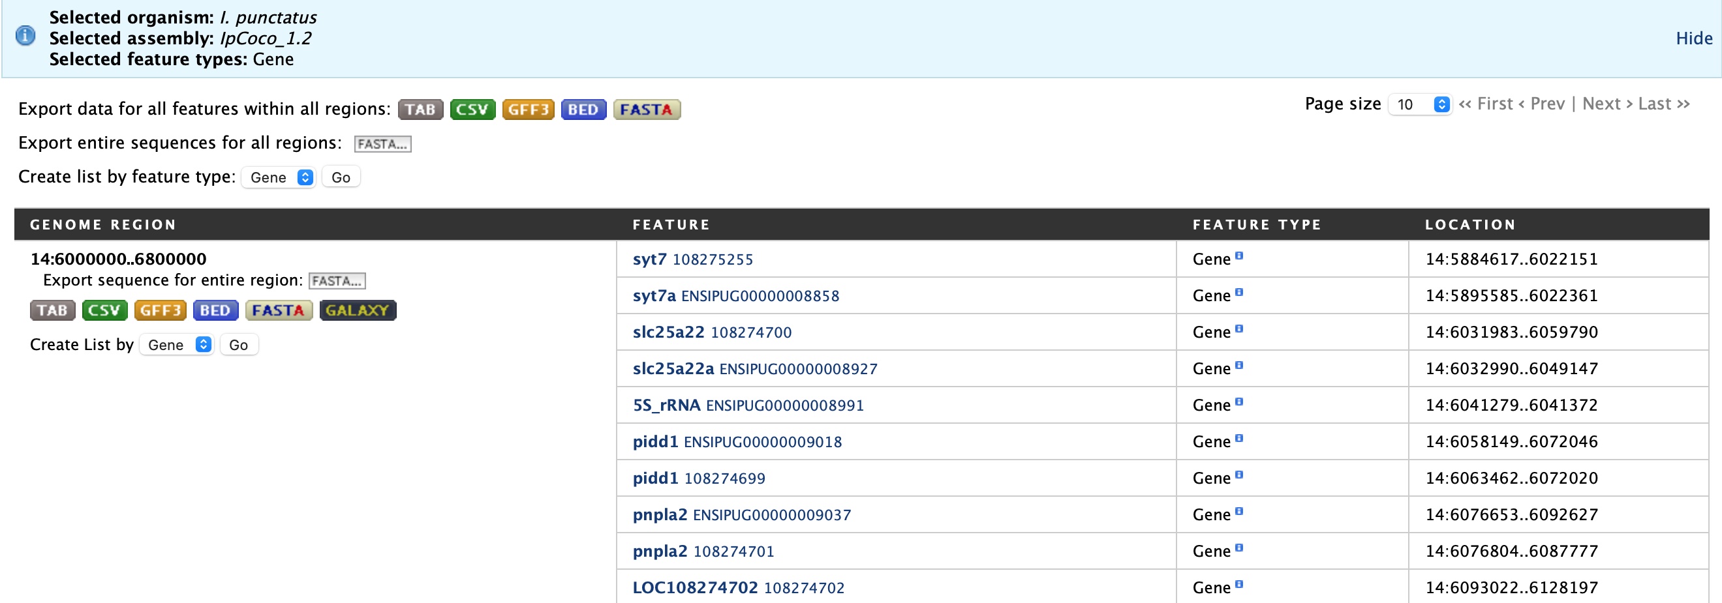This screenshot has width=1722, height=603.
Task: Export all features as GFF3
Action: 528,110
